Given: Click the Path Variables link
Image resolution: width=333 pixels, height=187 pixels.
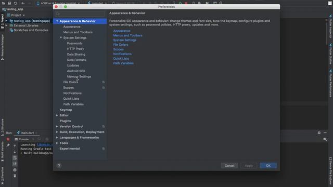Looking at the screenshot, I should tap(123, 63).
